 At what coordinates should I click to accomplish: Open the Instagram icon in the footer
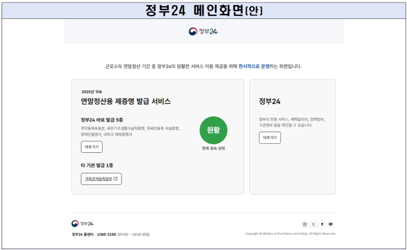(304, 224)
